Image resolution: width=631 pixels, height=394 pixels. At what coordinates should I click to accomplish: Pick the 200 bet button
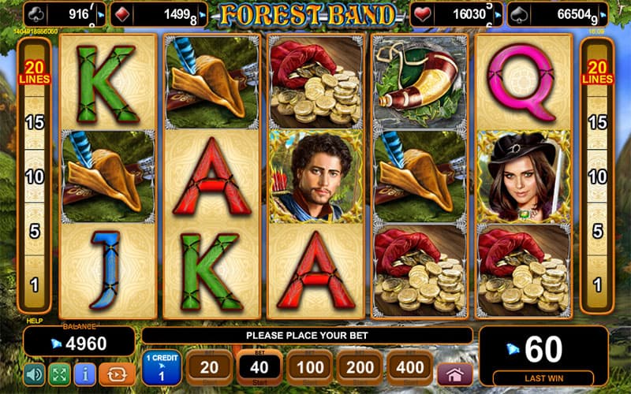[360, 367]
